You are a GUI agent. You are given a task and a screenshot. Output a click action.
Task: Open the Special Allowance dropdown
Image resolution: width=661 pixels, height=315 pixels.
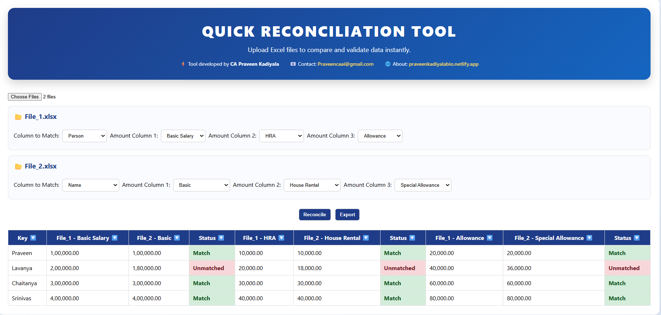pos(423,185)
